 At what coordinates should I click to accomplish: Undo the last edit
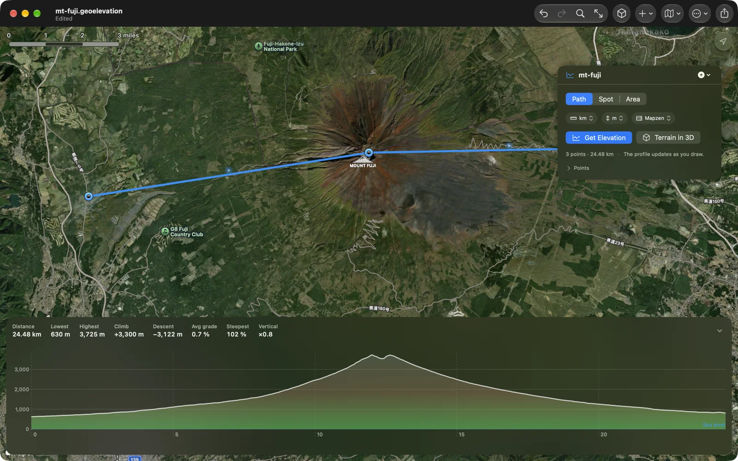544,13
